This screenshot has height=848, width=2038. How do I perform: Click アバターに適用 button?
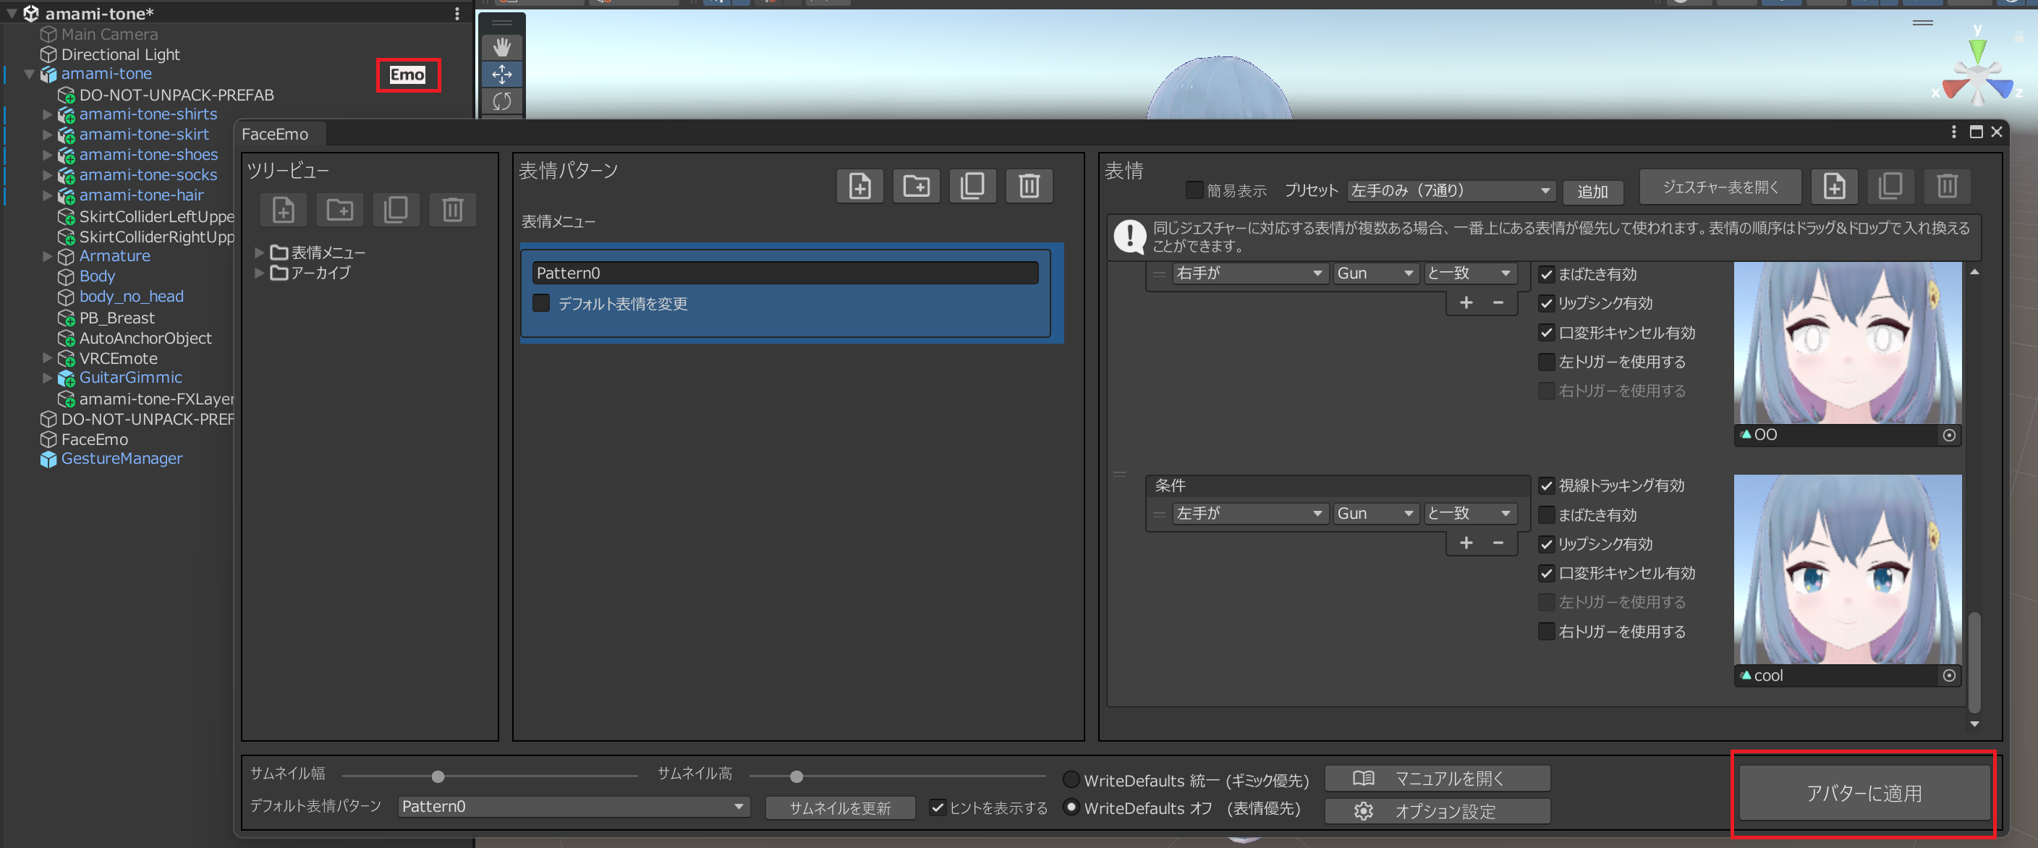[x=1864, y=794]
